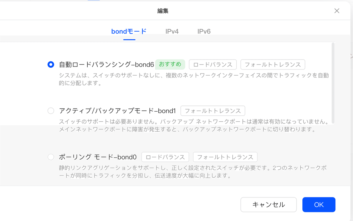Select アクティブ/バックアップモード–bond1 mode
This screenshot has height=221, width=353.
coord(51,111)
